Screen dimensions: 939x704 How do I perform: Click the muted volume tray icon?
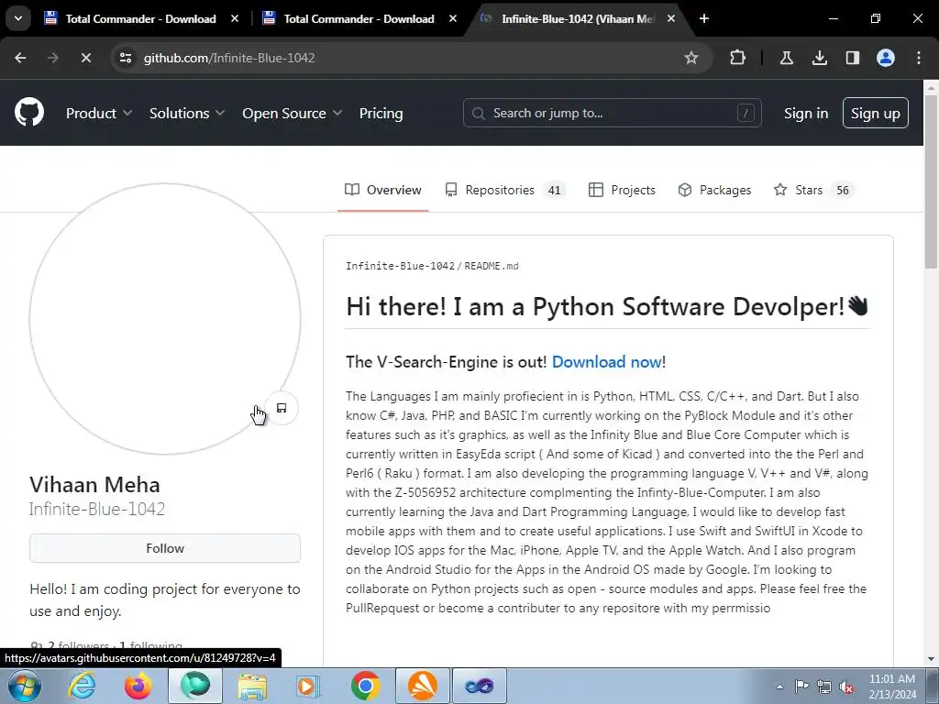coord(846,686)
